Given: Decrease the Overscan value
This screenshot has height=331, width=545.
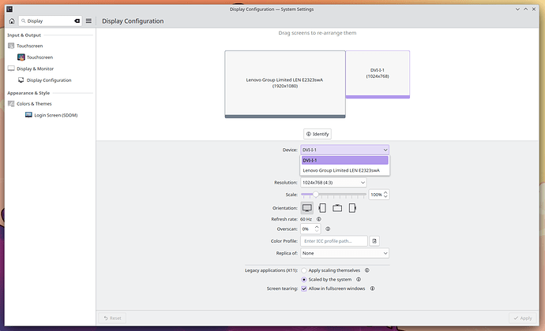Looking at the screenshot, I should pyautogui.click(x=317, y=231).
